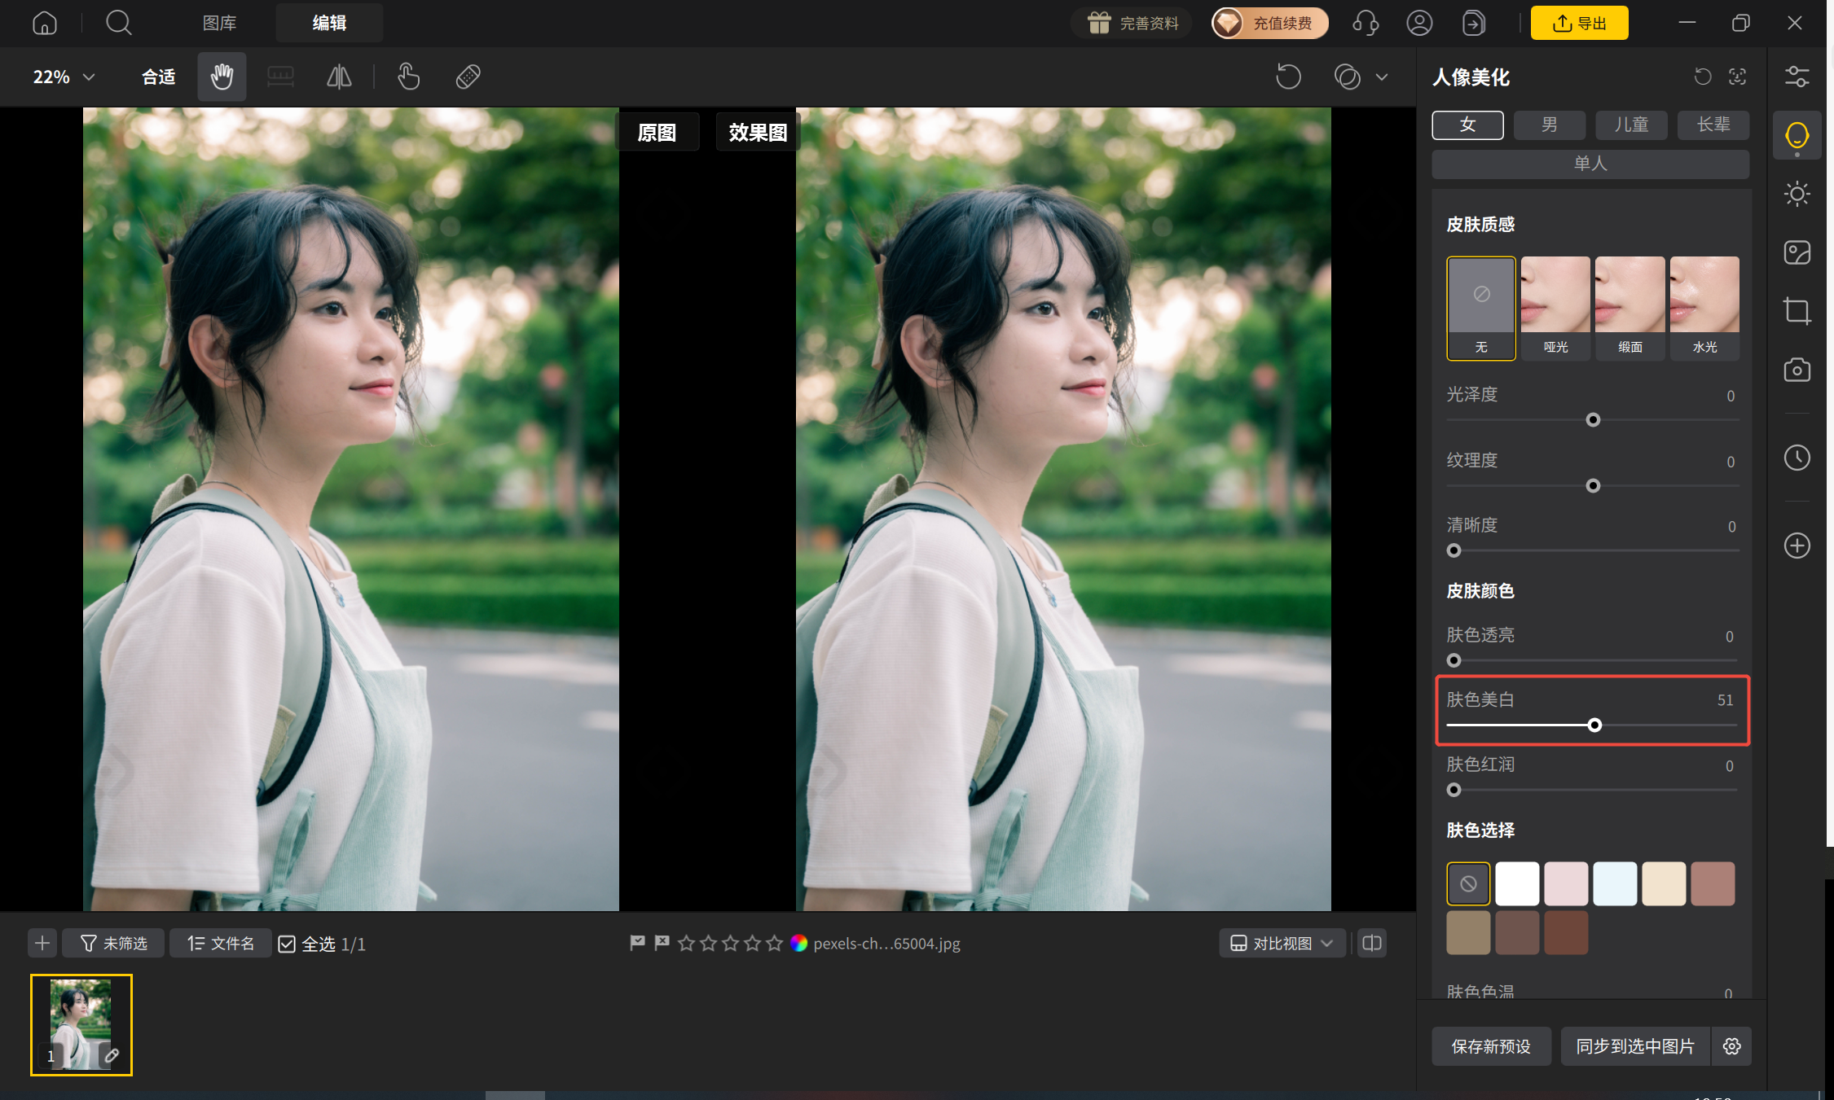Open the adjustments sliders sidebar panel
The height and width of the screenshot is (1100, 1834).
1797,77
